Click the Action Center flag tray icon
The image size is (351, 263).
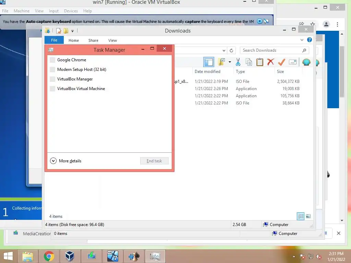[302, 256]
